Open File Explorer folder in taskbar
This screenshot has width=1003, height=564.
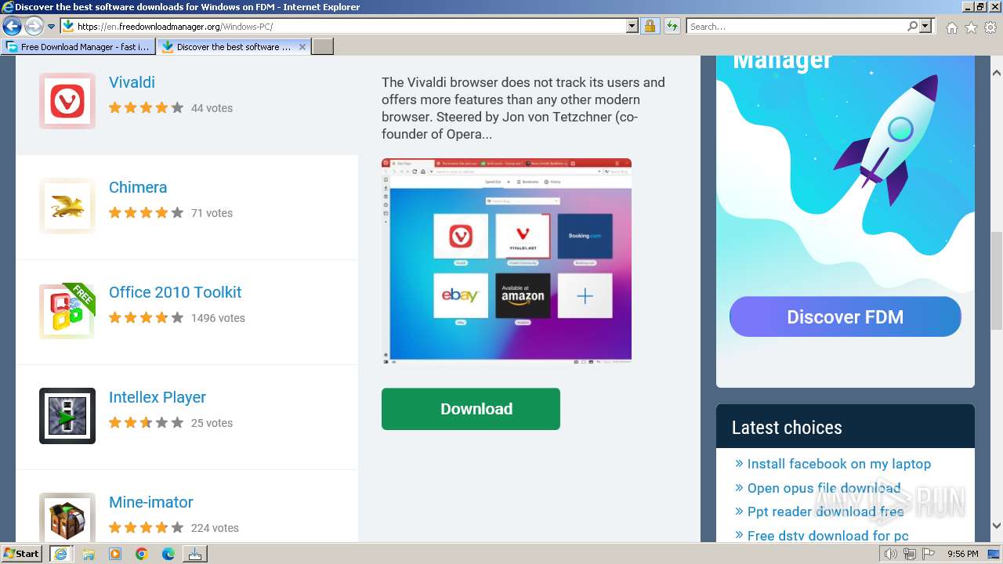click(89, 554)
